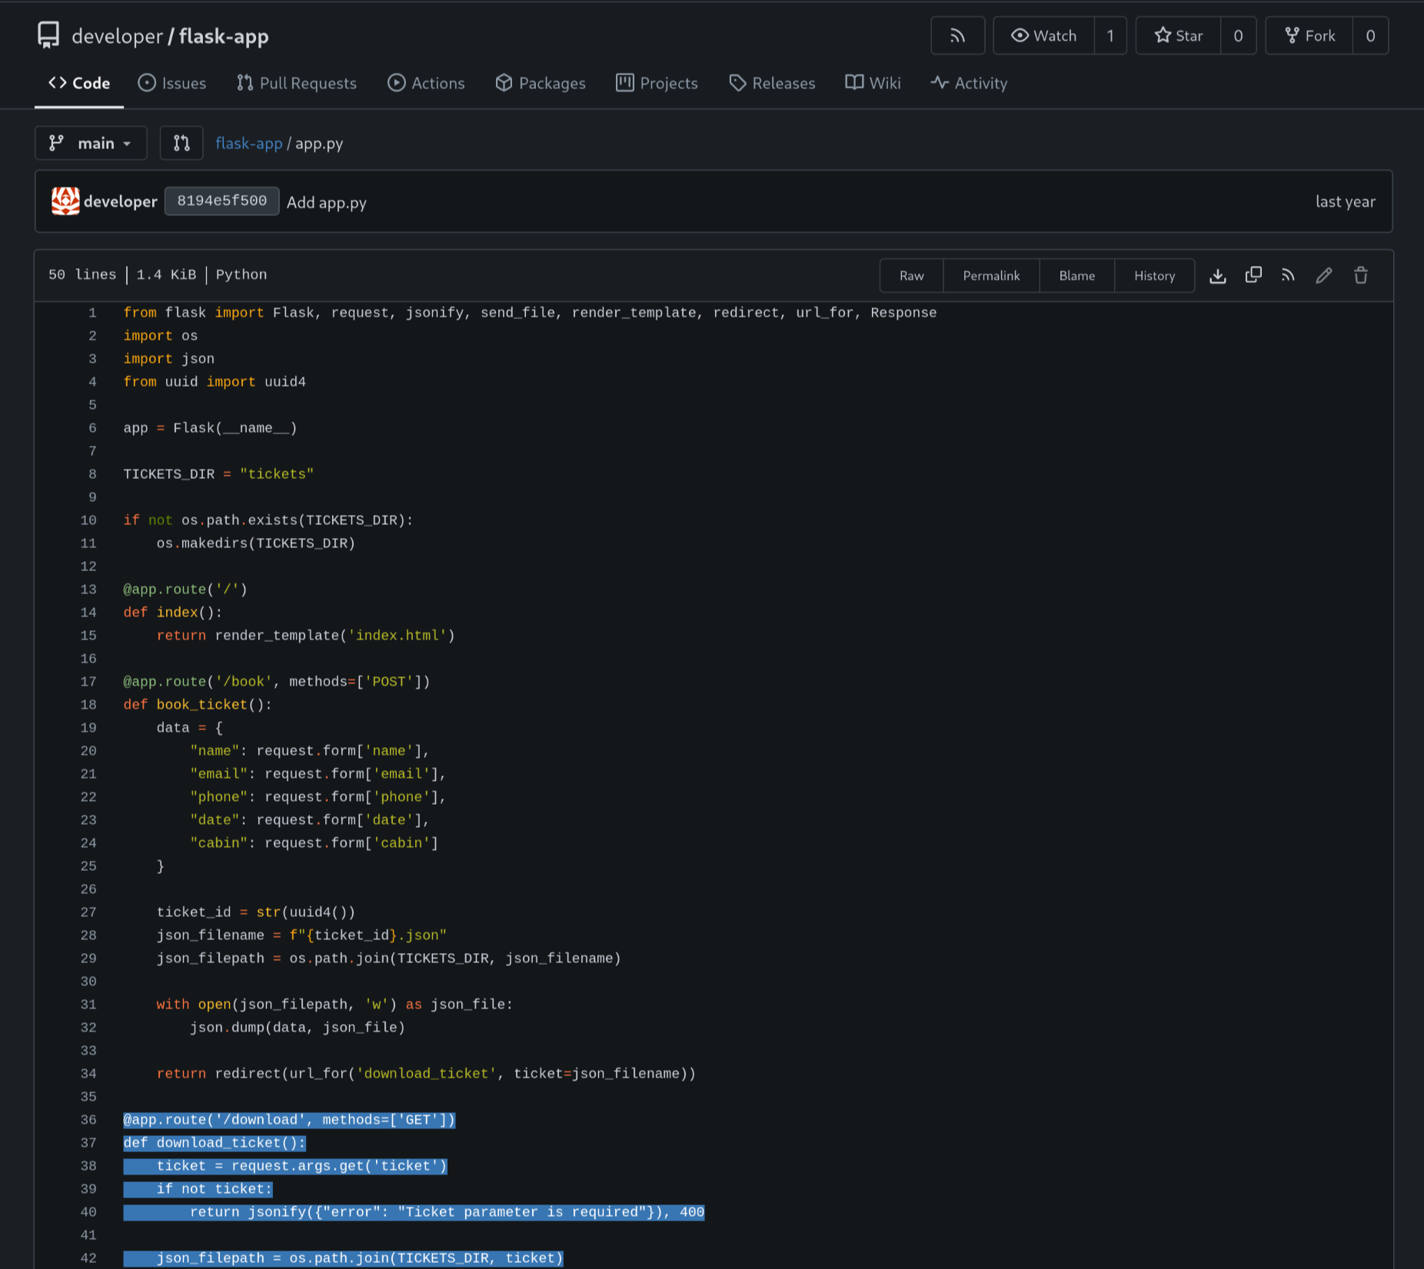Open the Releases tab
The image size is (1424, 1269).
772,83
